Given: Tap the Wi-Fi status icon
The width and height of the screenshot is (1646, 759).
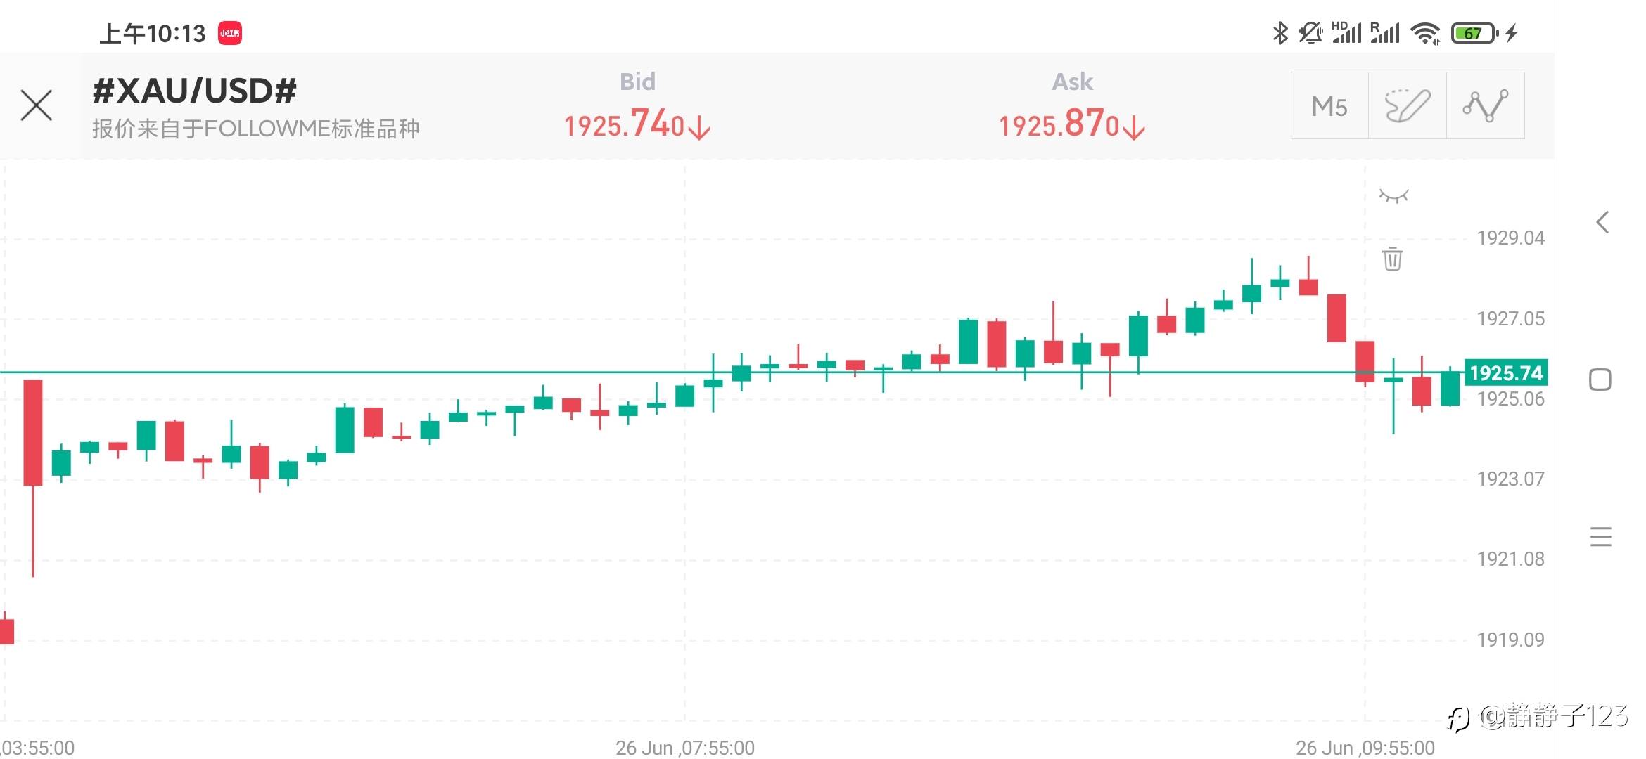Looking at the screenshot, I should point(1426,33).
